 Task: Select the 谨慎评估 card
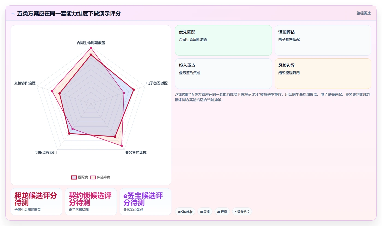[x=323, y=40]
